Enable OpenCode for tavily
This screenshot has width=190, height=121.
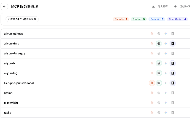click(x=173, y=113)
